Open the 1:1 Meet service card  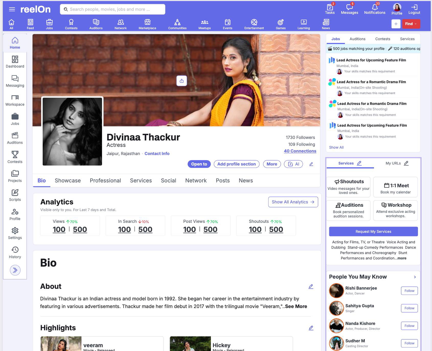point(396,187)
